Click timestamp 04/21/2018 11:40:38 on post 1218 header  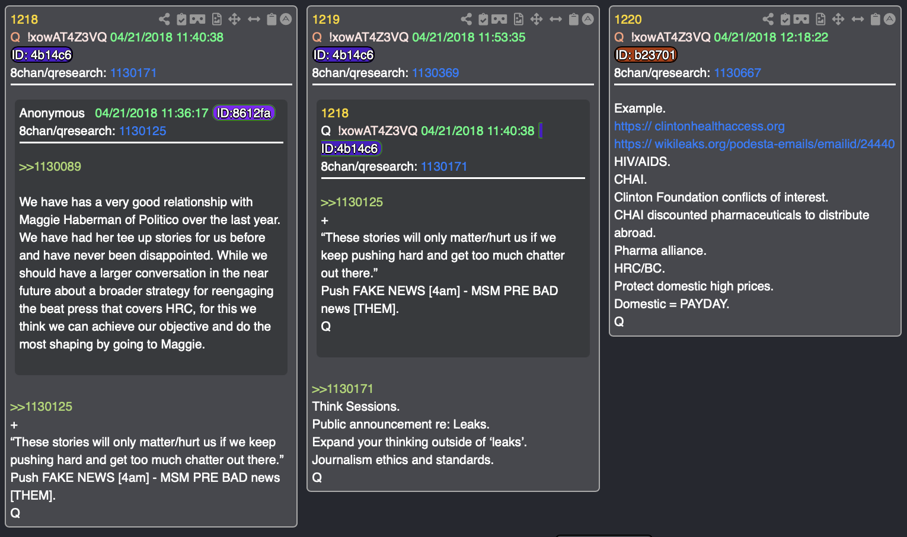pyautogui.click(x=167, y=37)
